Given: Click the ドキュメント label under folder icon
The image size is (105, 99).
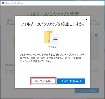Looking at the screenshot, I should point(52,47).
